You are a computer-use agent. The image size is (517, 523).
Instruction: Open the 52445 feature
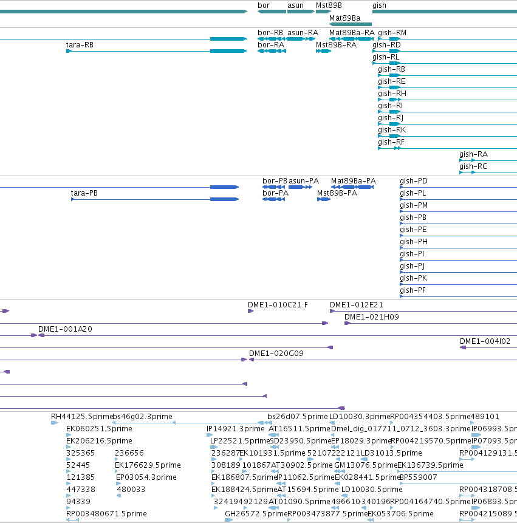69,471
